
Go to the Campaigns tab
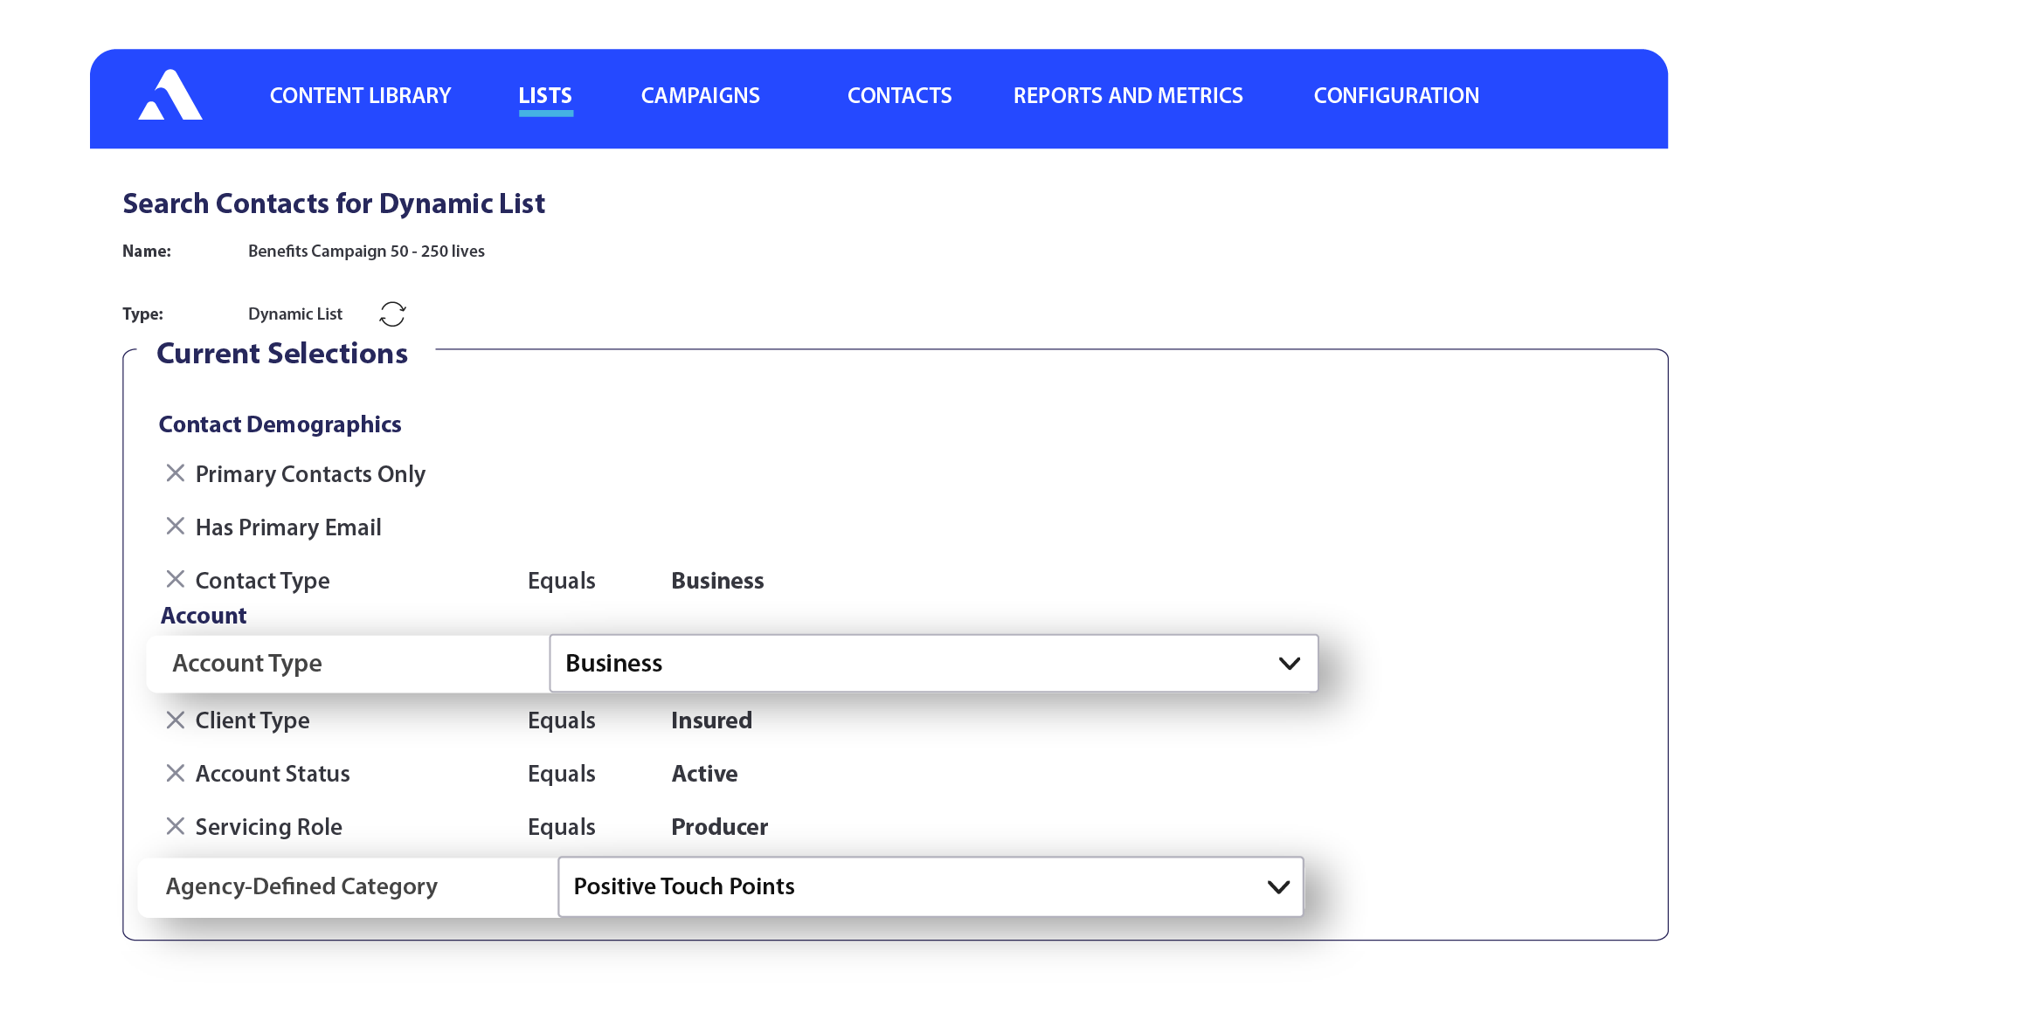coord(701,96)
